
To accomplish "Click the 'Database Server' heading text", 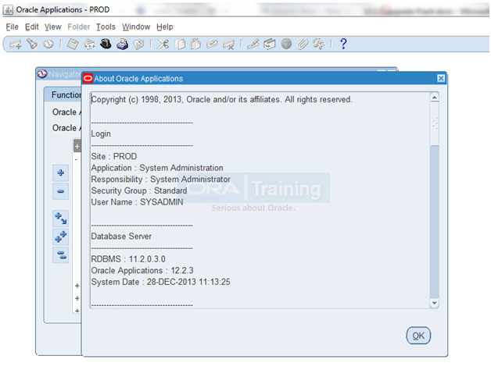I will pyautogui.click(x=121, y=237).
